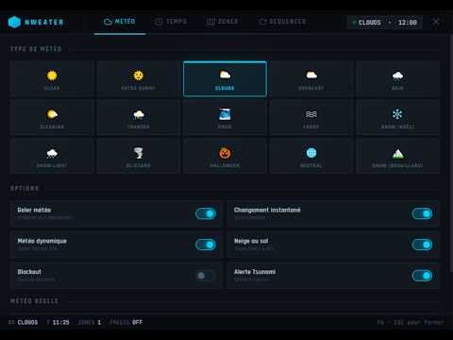Image resolution: width=453 pixels, height=340 pixels.
Task: Turn off the Météo dynamique switch
Action: 206,245
